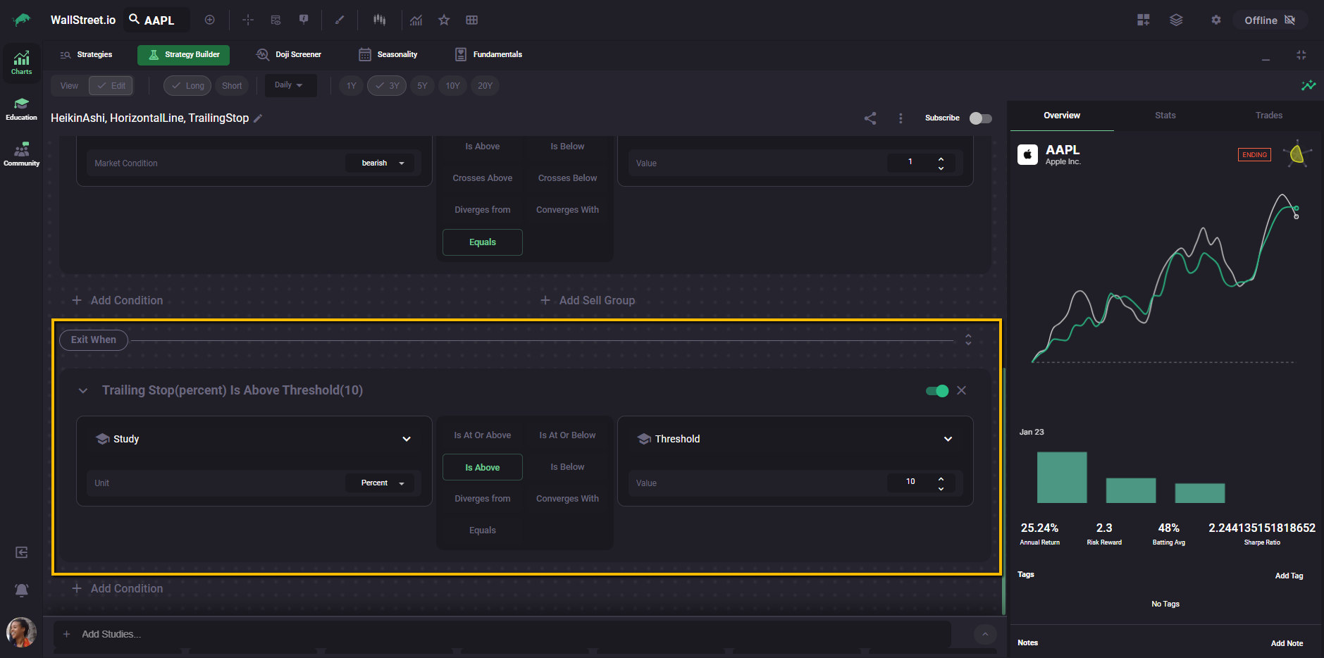Click the favorite star icon in toolbar
The image size is (1324, 658).
tap(444, 20)
